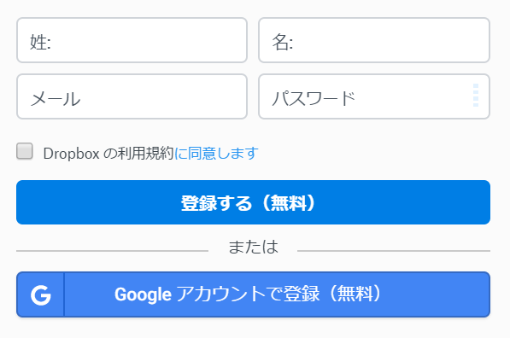Click the divider line right of または
Screen dimensions: 510x338
(x=394, y=251)
